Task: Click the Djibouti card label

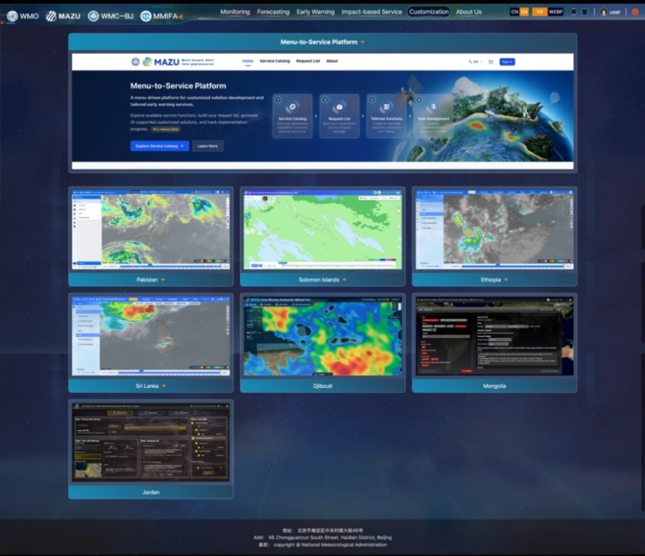Action: pyautogui.click(x=322, y=386)
